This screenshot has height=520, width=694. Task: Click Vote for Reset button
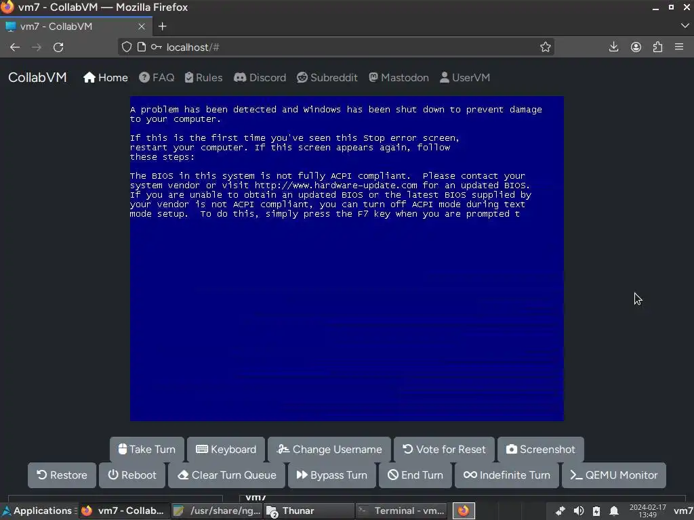[x=444, y=450]
